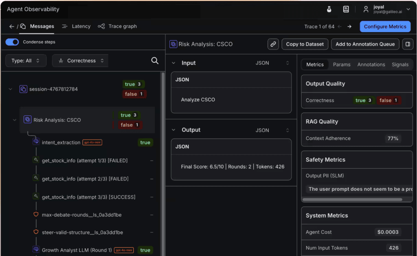Collapse the Output section

point(173,130)
